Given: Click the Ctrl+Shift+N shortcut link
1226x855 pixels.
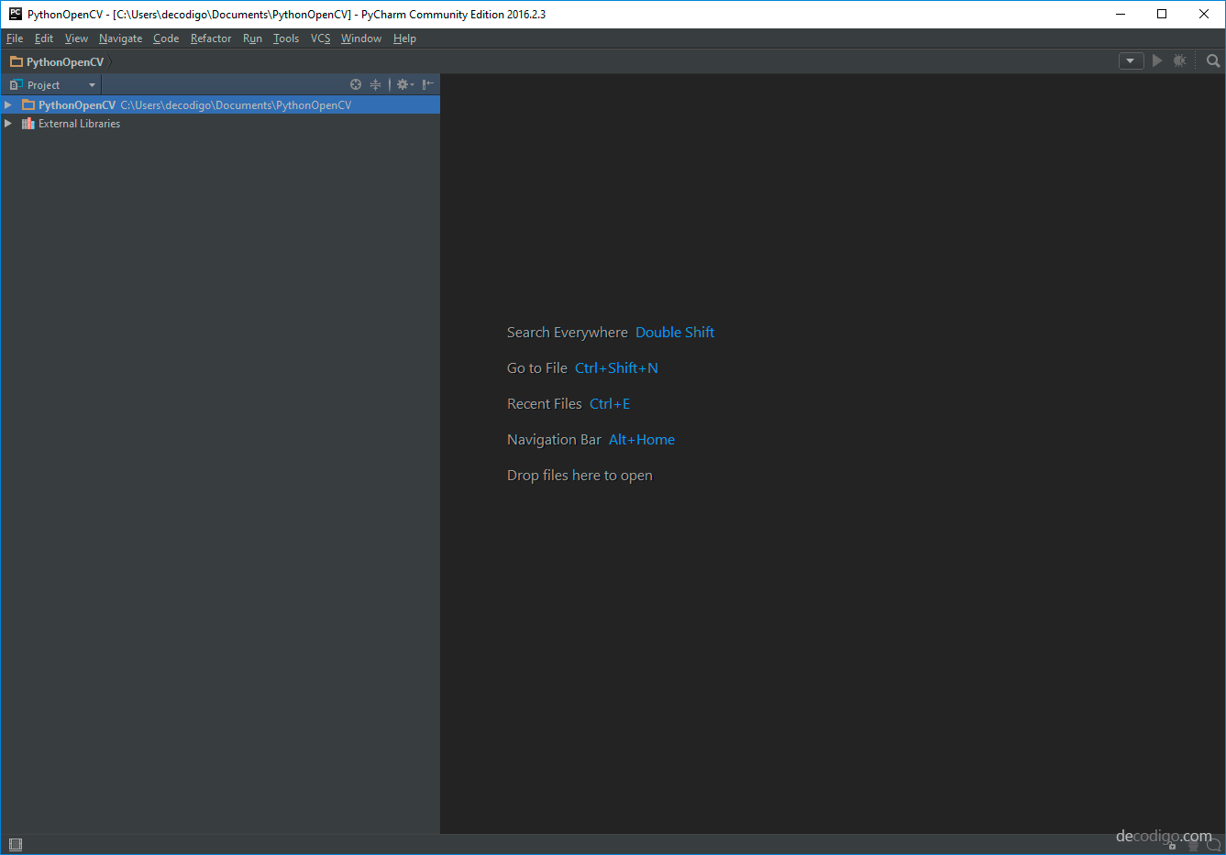Looking at the screenshot, I should pyautogui.click(x=616, y=367).
